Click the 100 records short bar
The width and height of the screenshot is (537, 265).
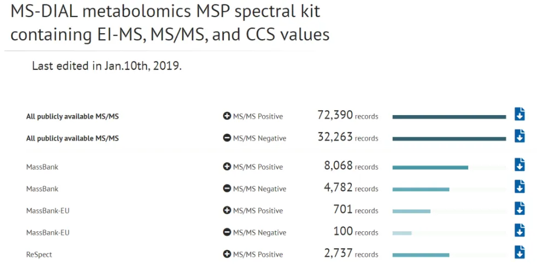(402, 233)
